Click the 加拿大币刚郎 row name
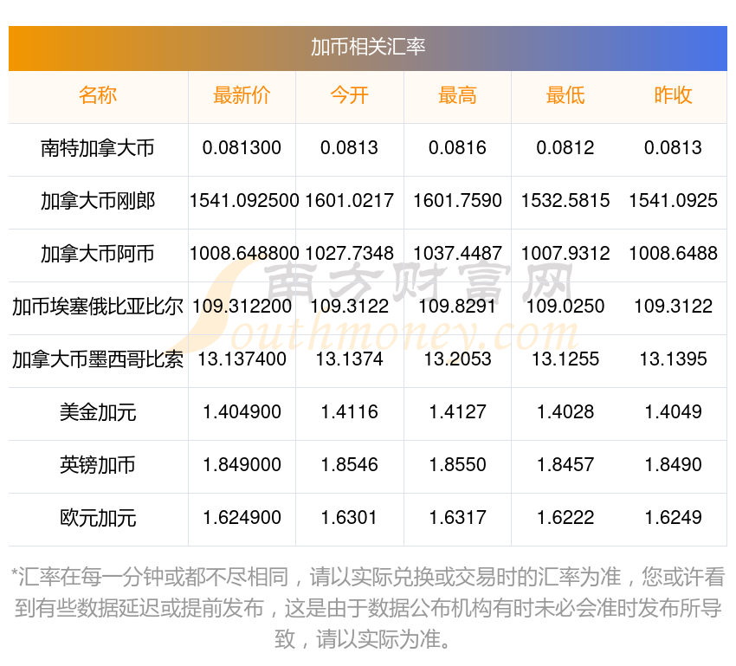 click(98, 201)
